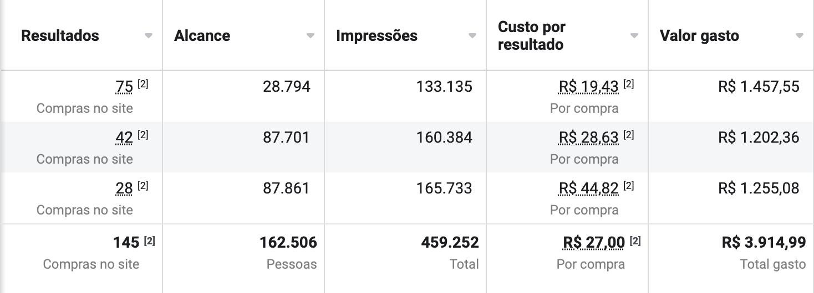Image resolution: width=814 pixels, height=293 pixels.
Task: Click the footnote marker beside 75
Action: point(143,85)
